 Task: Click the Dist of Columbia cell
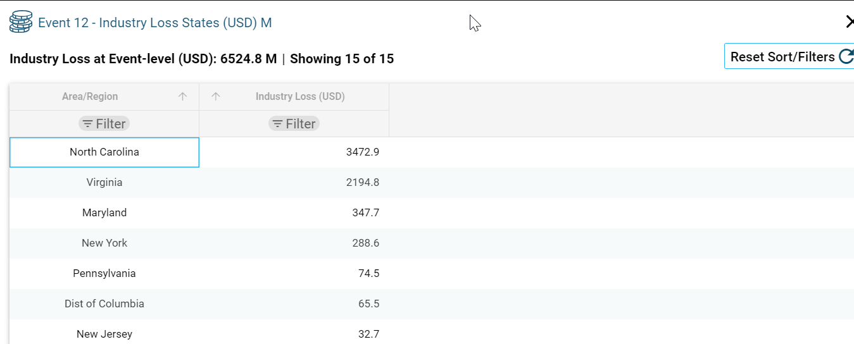point(104,304)
